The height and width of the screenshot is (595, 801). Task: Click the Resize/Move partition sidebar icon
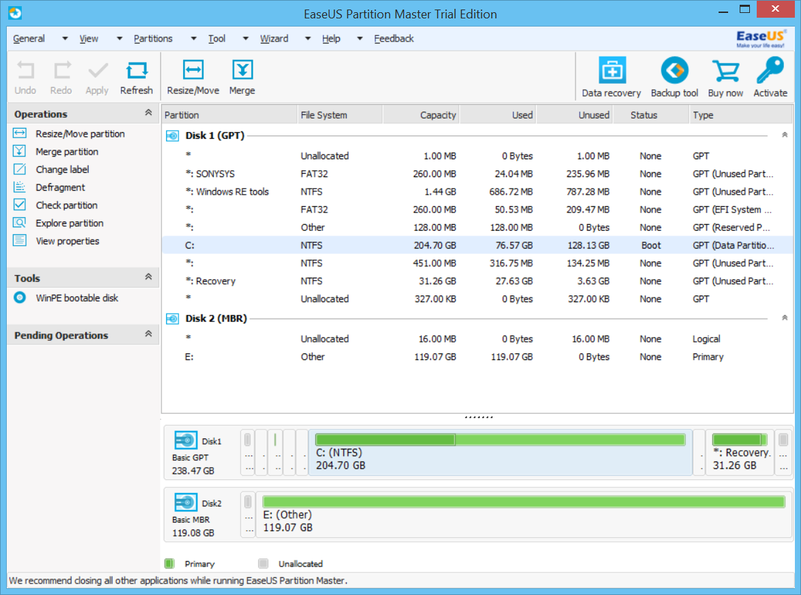(x=19, y=133)
